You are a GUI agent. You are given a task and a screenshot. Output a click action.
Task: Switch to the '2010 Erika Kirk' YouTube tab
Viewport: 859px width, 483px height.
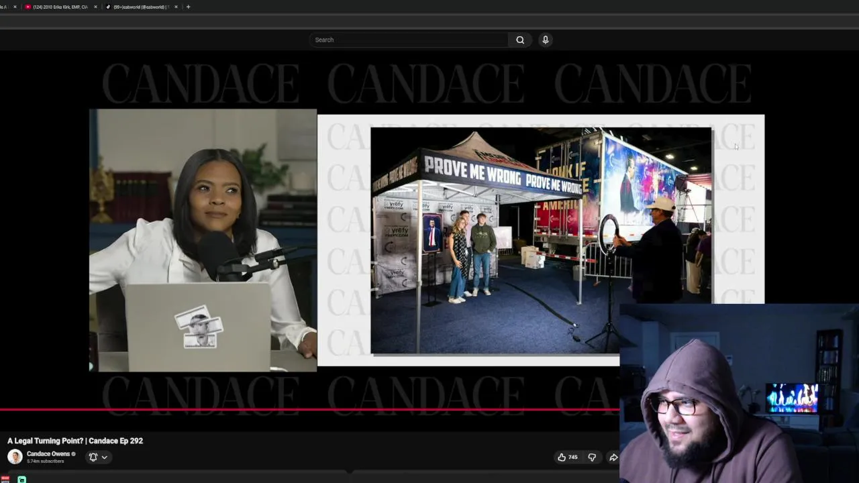pyautogui.click(x=59, y=7)
